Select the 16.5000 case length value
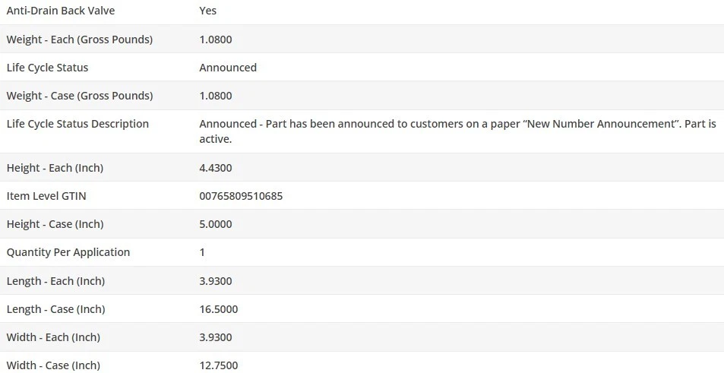 tap(219, 309)
